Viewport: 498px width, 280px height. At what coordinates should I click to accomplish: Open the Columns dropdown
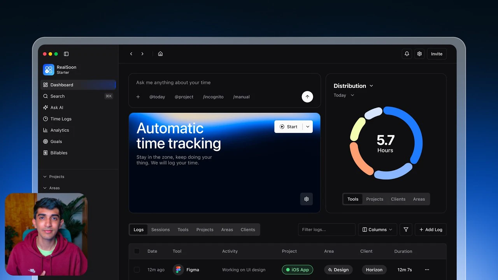(x=377, y=230)
